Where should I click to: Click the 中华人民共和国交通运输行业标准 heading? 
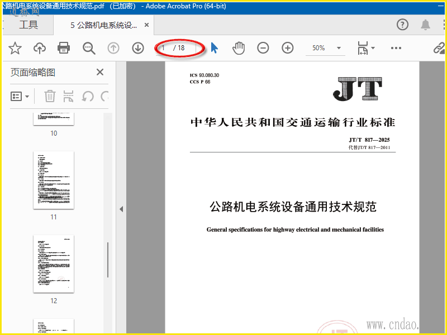click(x=293, y=122)
